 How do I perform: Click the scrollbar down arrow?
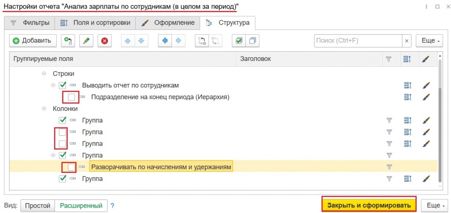click(440, 187)
